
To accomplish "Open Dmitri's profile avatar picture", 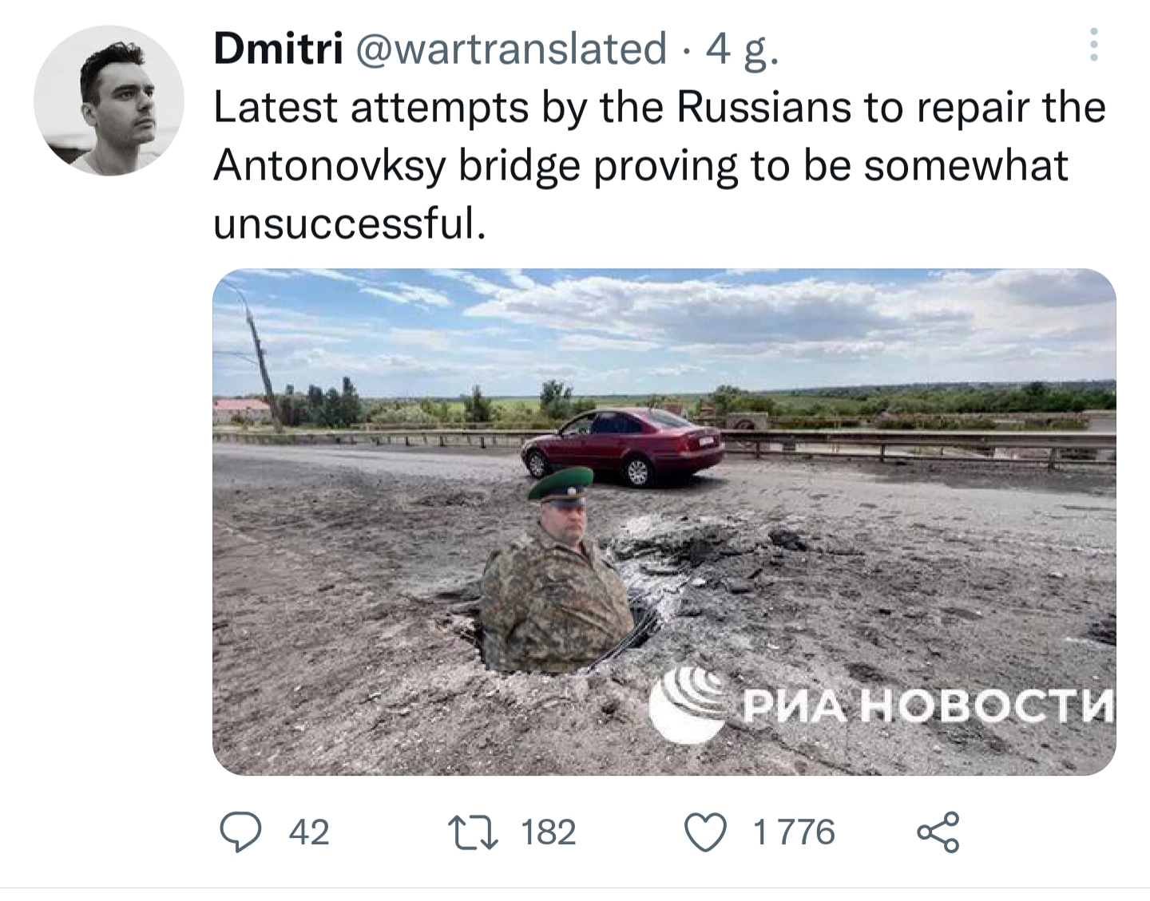I will [x=109, y=101].
